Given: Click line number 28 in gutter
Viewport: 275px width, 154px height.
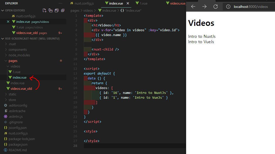Looking at the screenshot, I should point(75,146).
